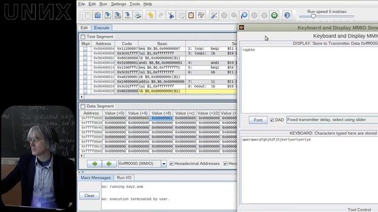
Task: Click the disabled Run program icon
Action: [224, 15]
